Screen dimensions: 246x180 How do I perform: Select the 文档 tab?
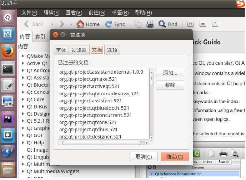click(x=97, y=50)
